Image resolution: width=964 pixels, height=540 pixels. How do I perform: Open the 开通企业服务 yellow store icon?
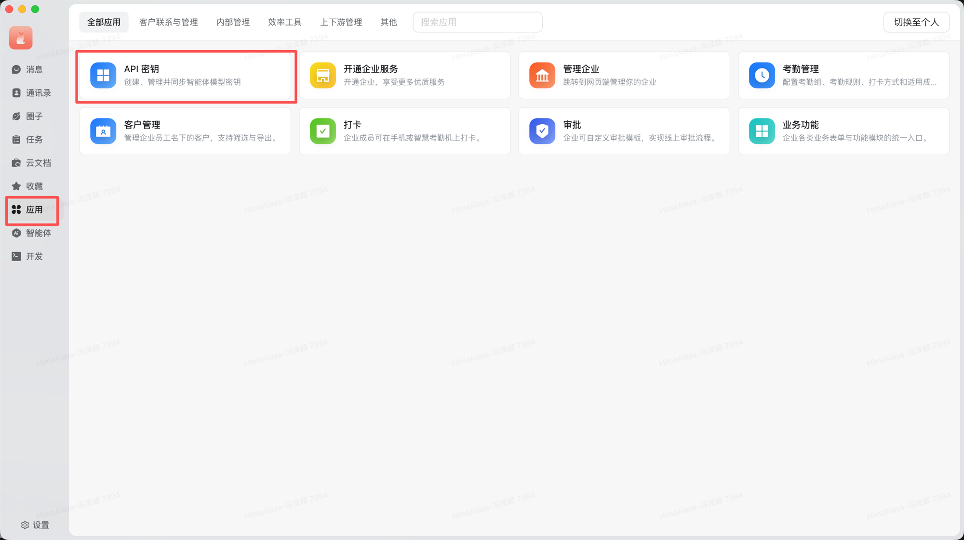(322, 75)
